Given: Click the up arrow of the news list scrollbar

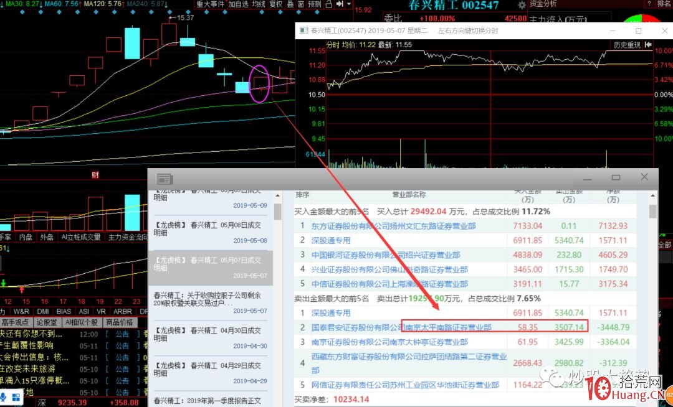Looking at the screenshot, I should (277, 195).
